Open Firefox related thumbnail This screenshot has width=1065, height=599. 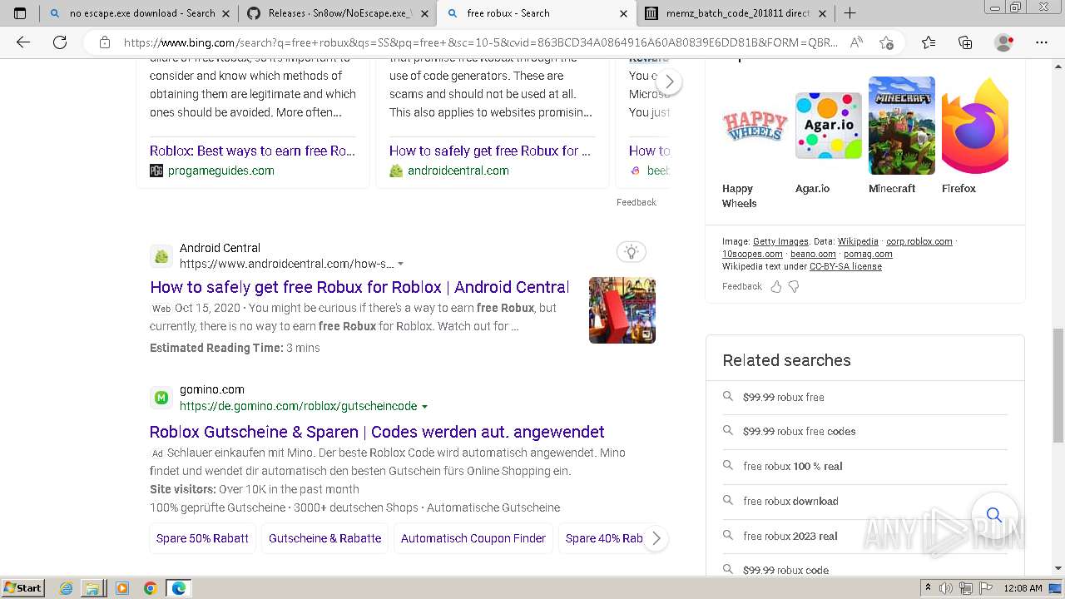point(975,126)
